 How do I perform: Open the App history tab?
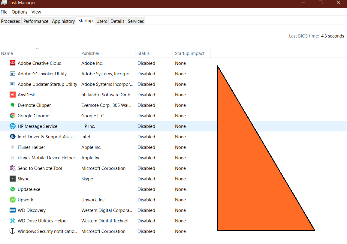tap(63, 21)
